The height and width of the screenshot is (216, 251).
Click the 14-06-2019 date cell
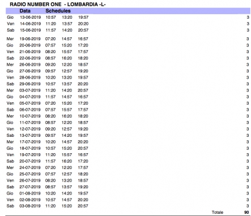pyautogui.click(x=31, y=24)
